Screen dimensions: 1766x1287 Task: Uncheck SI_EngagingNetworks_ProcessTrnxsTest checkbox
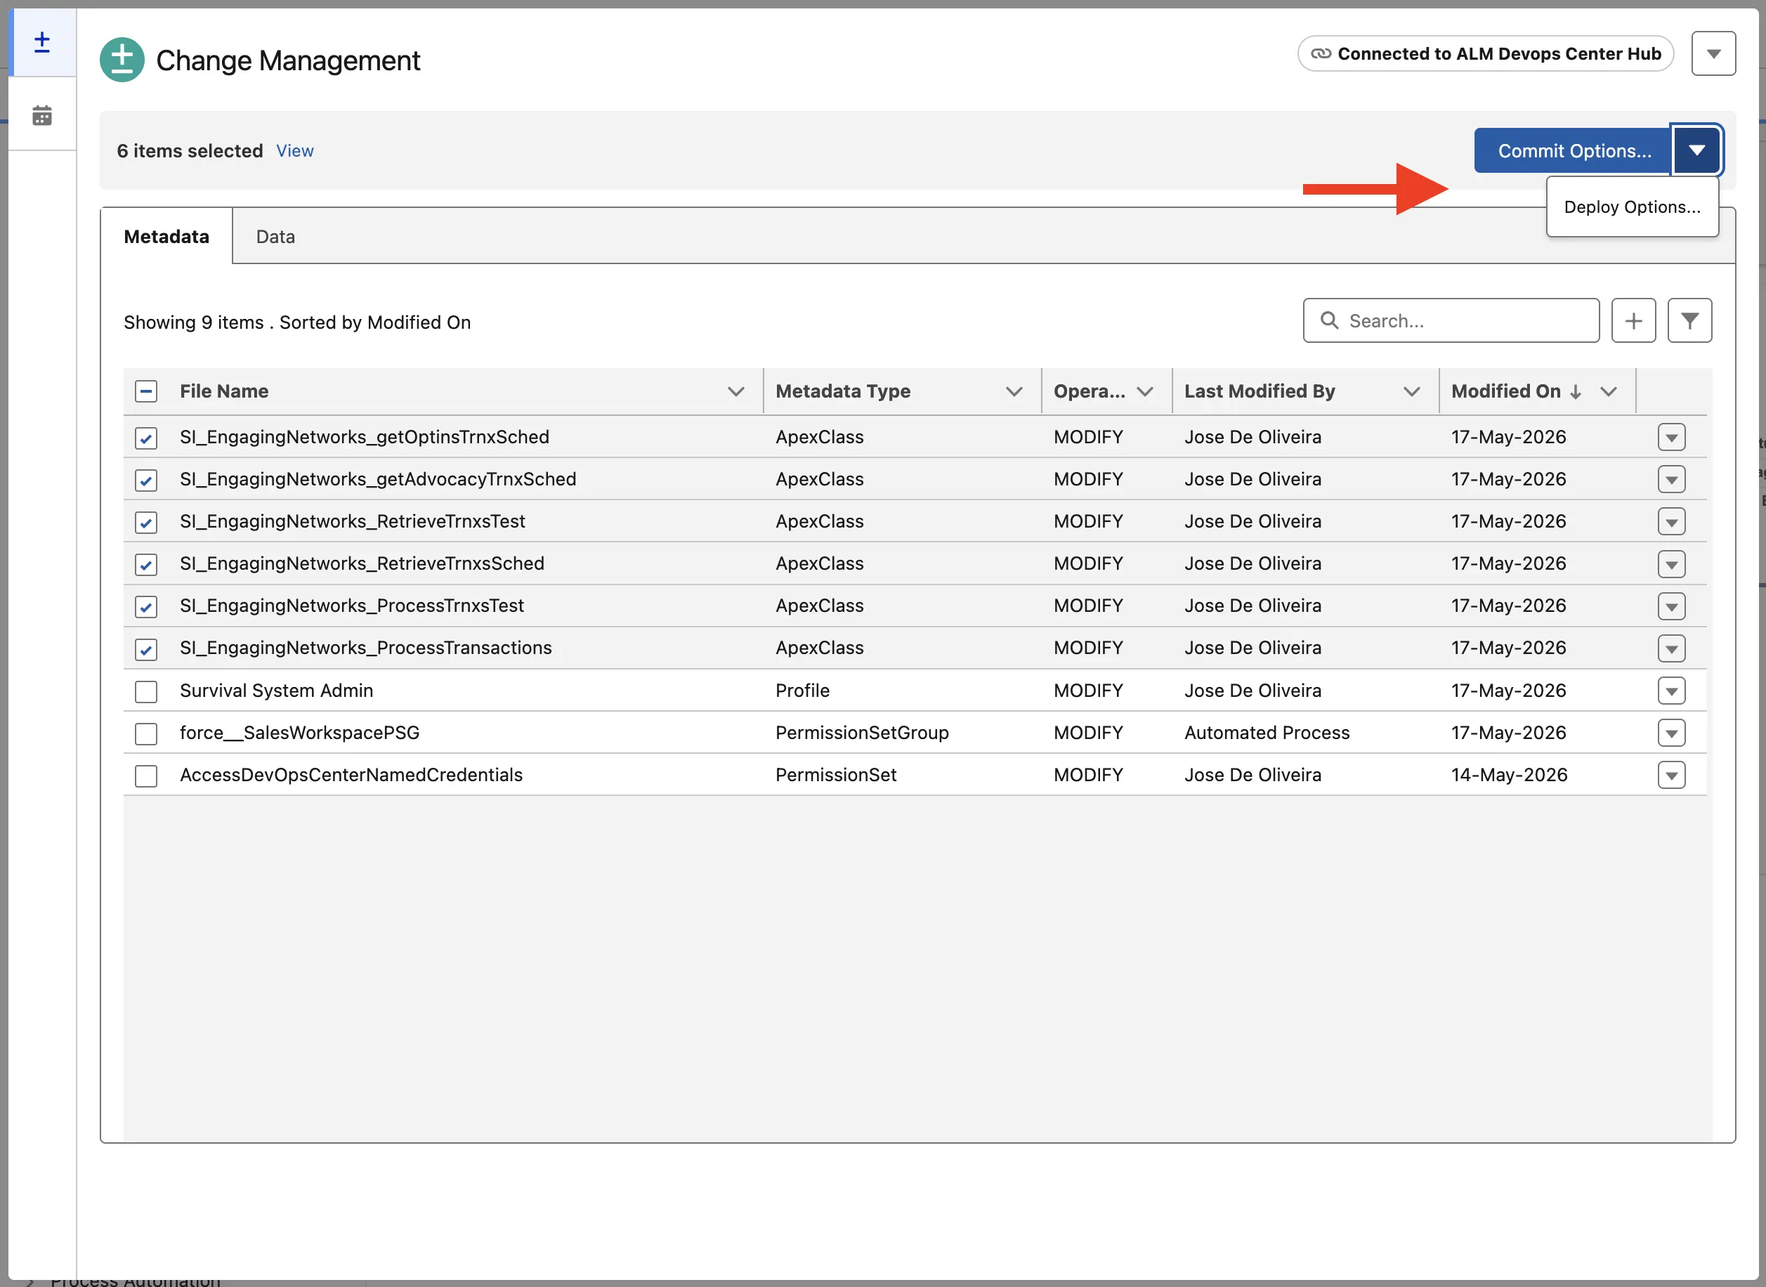coord(145,606)
